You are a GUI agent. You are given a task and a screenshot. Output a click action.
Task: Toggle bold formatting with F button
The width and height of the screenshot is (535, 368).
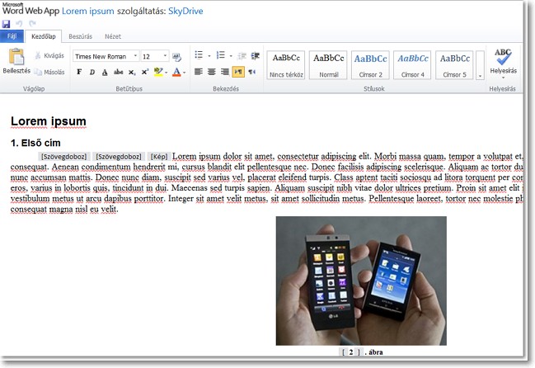[79, 72]
